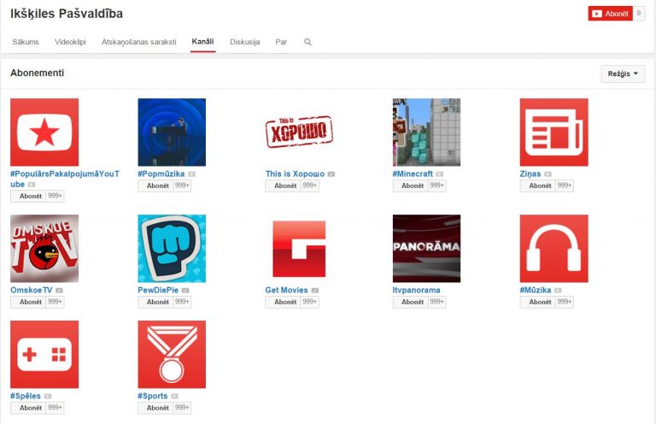656x424 pixels.
Task: Click the 999+ count under PewDiePie
Action: 182,303
